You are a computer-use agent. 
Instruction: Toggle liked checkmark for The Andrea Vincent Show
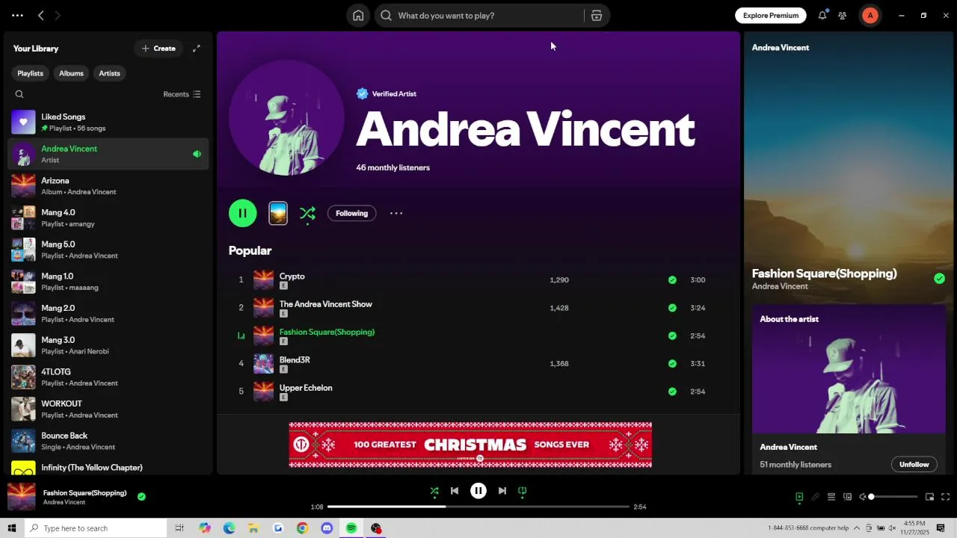672,308
